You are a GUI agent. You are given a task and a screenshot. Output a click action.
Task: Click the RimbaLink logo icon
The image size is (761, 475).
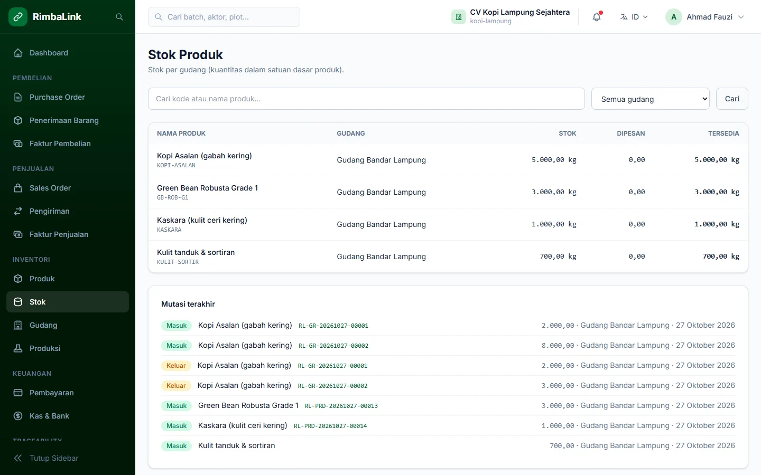[x=18, y=17]
